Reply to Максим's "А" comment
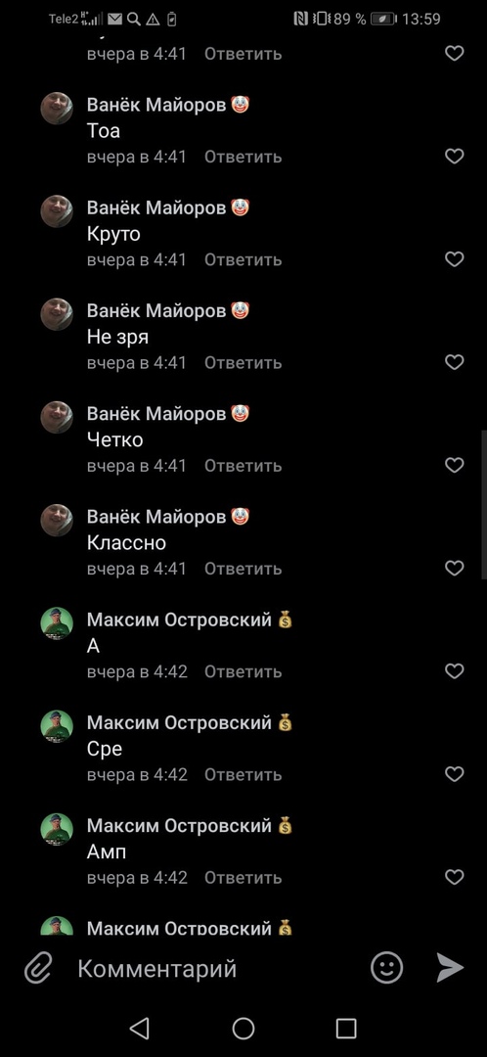Image resolution: width=487 pixels, height=1057 pixels. tap(243, 672)
